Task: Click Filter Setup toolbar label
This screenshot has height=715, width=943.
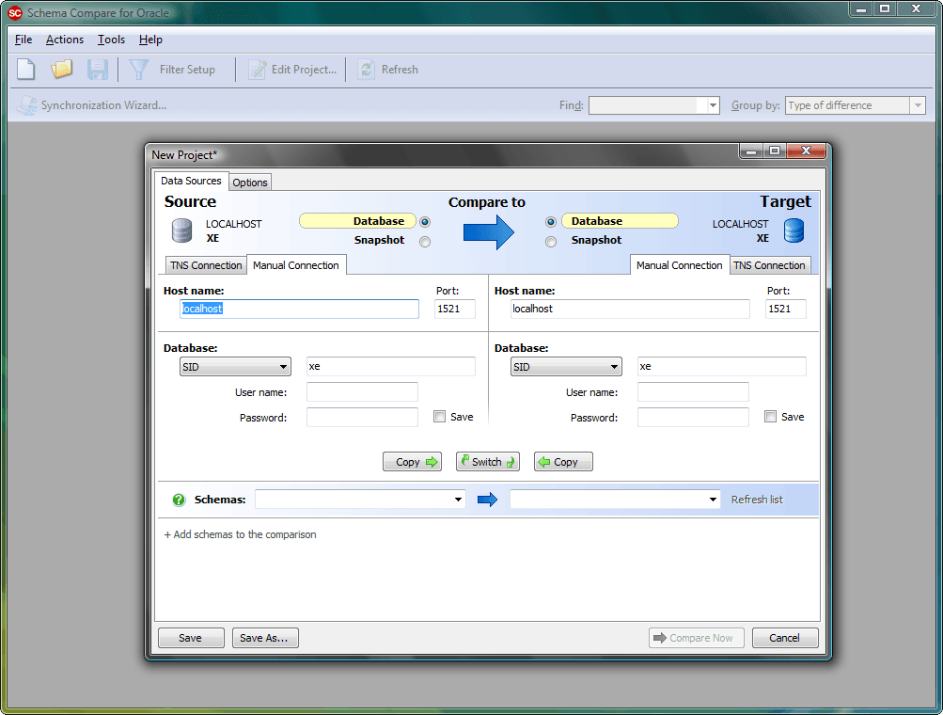Action: [187, 70]
